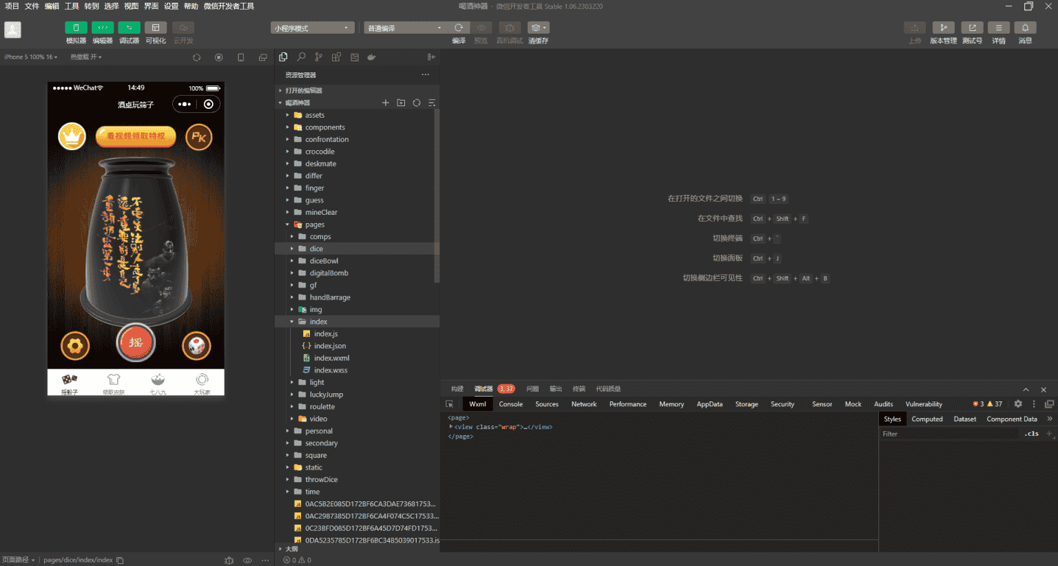This screenshot has height=566, width=1058.
Task: Open the 小程序模式 mode dropdown
Action: [312, 28]
